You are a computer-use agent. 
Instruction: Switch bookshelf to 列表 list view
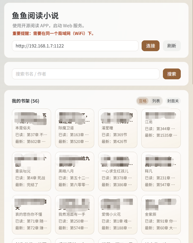(x=156, y=101)
